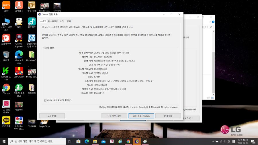Switch to the 디스플레이 tab
Image resolution: width=258 pixels, height=145 pixels.
click(x=53, y=21)
